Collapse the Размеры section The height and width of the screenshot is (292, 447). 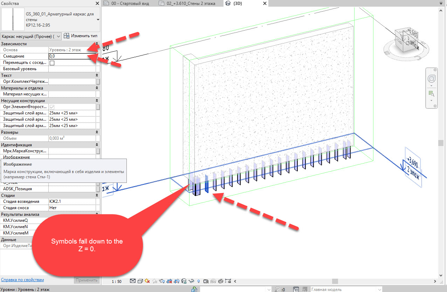click(97, 132)
